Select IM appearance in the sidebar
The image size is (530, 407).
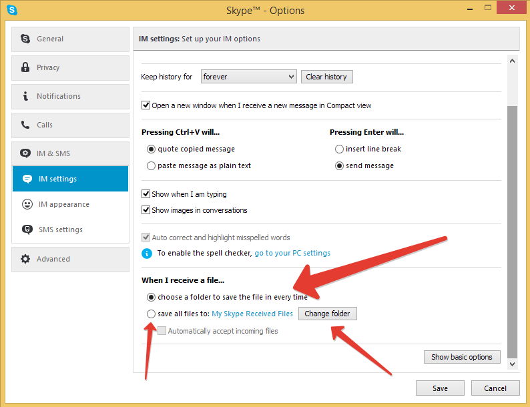click(70, 204)
